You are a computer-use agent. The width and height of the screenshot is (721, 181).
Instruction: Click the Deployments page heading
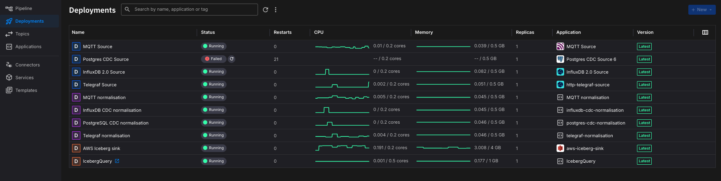coord(92,10)
